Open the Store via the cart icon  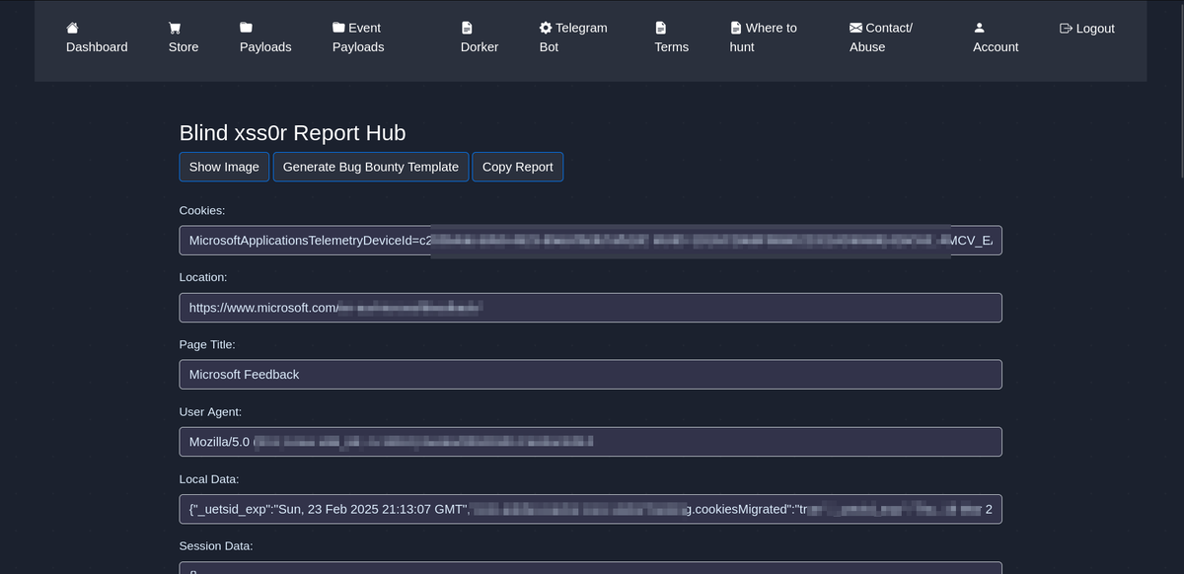[x=175, y=28]
